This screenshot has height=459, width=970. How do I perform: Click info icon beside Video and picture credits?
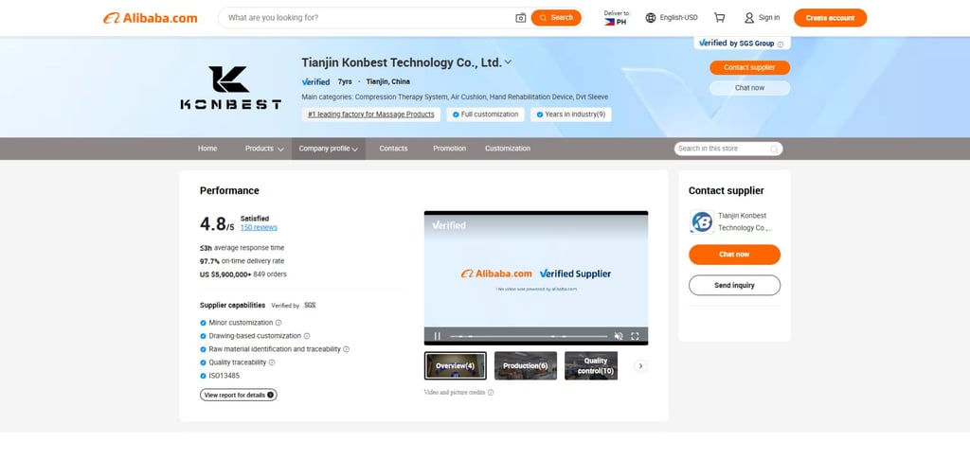coord(491,393)
